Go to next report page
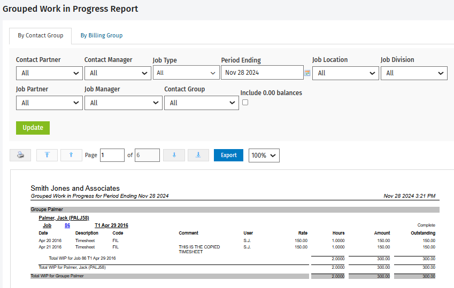 tap(174, 155)
